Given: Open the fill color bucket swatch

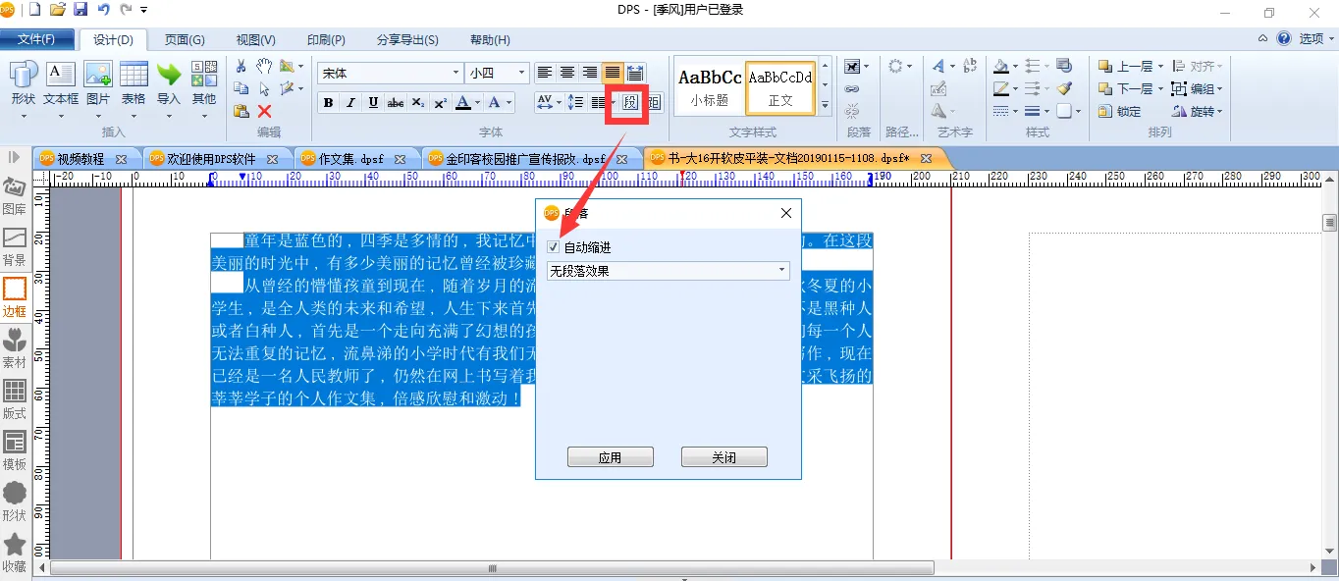Looking at the screenshot, I should 1000,66.
